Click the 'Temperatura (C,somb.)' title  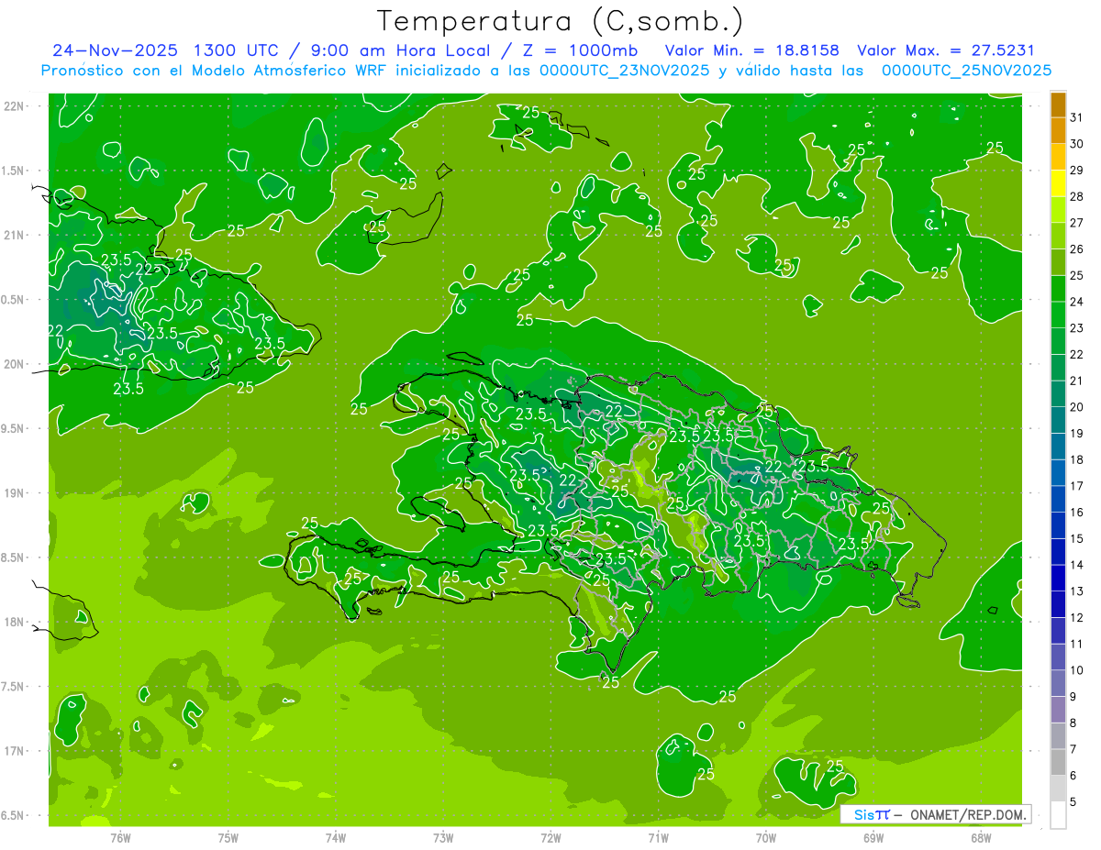(561, 21)
